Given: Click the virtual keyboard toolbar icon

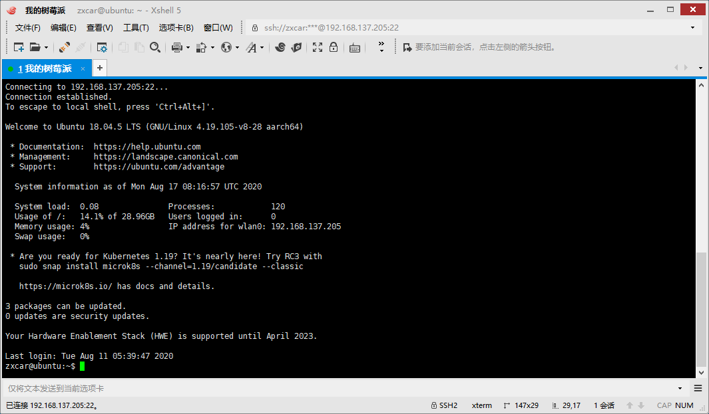Looking at the screenshot, I should click(355, 47).
